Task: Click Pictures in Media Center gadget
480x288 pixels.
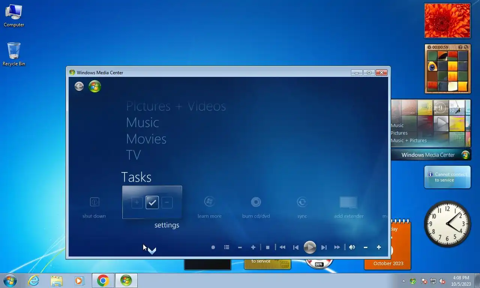Action: [399, 133]
